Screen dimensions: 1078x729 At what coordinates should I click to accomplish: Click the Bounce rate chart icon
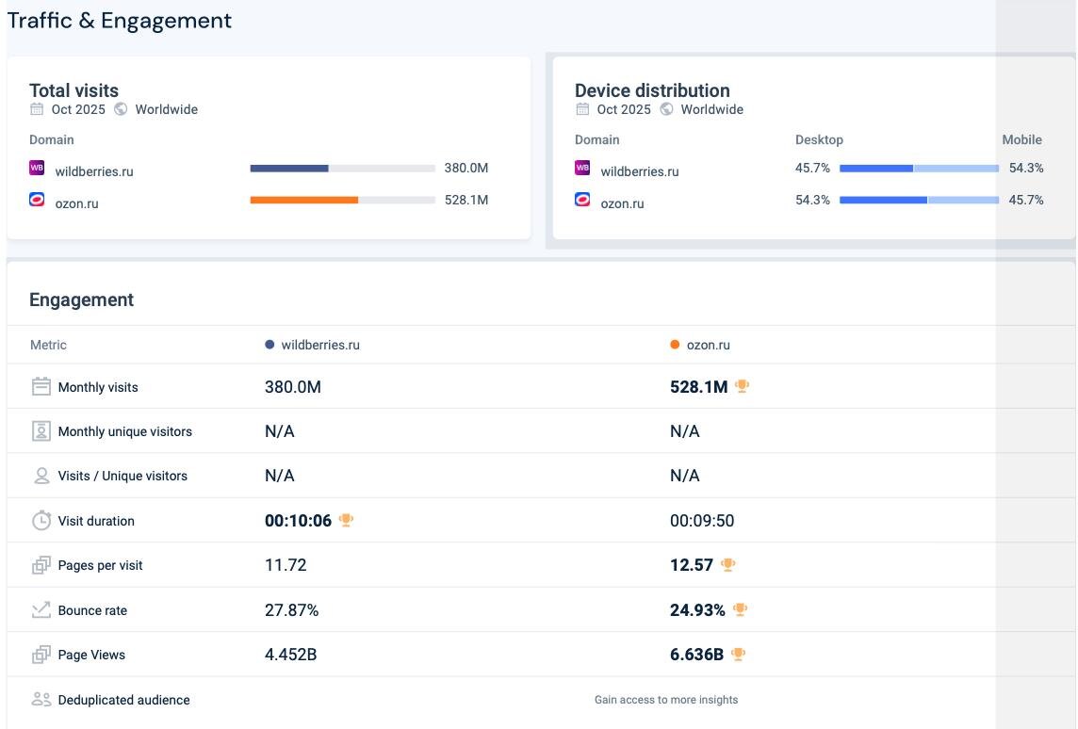click(x=41, y=609)
